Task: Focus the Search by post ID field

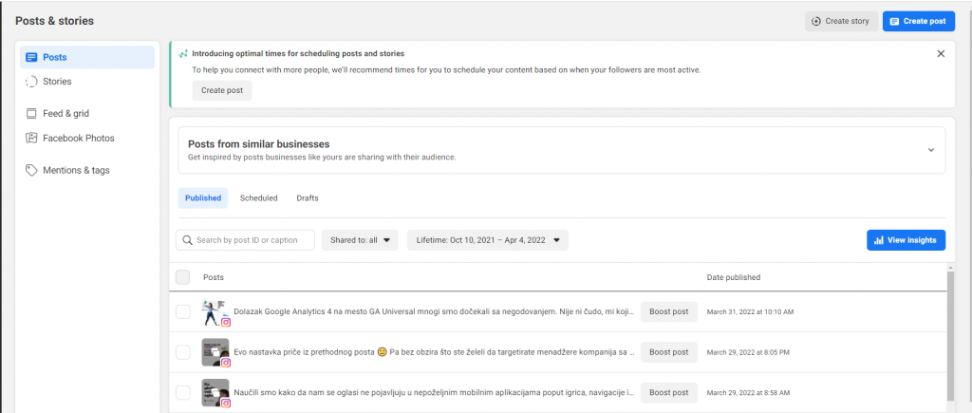Action: (x=246, y=240)
